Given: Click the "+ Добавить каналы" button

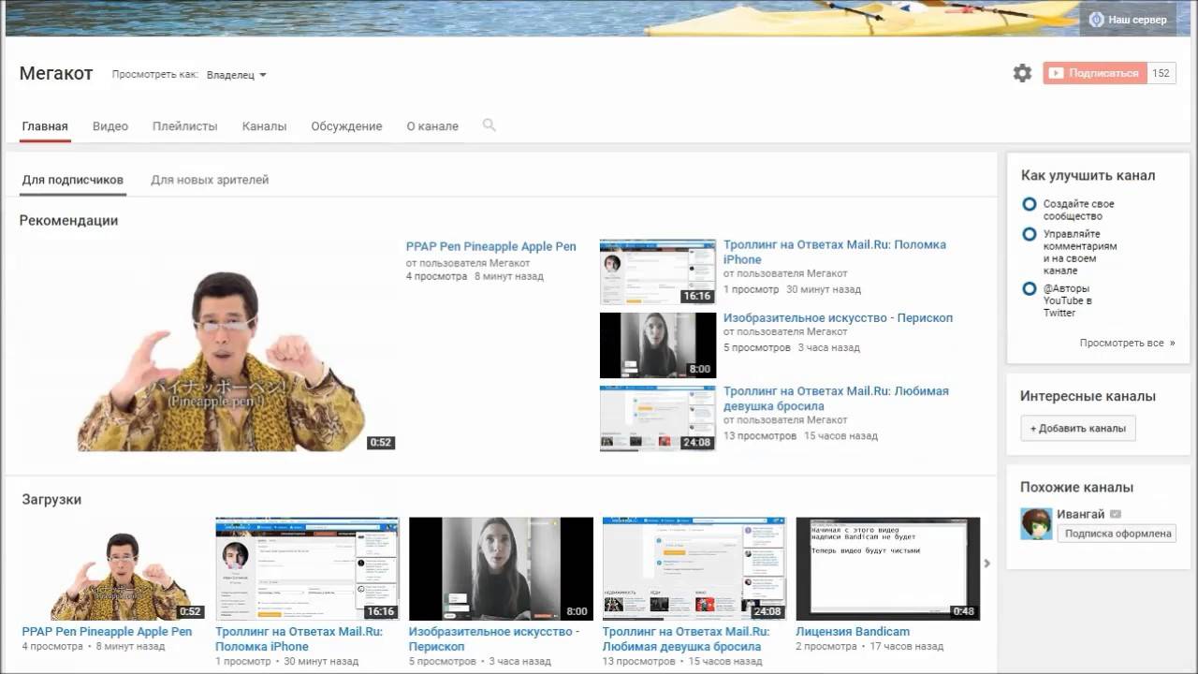Looking at the screenshot, I should tap(1078, 429).
